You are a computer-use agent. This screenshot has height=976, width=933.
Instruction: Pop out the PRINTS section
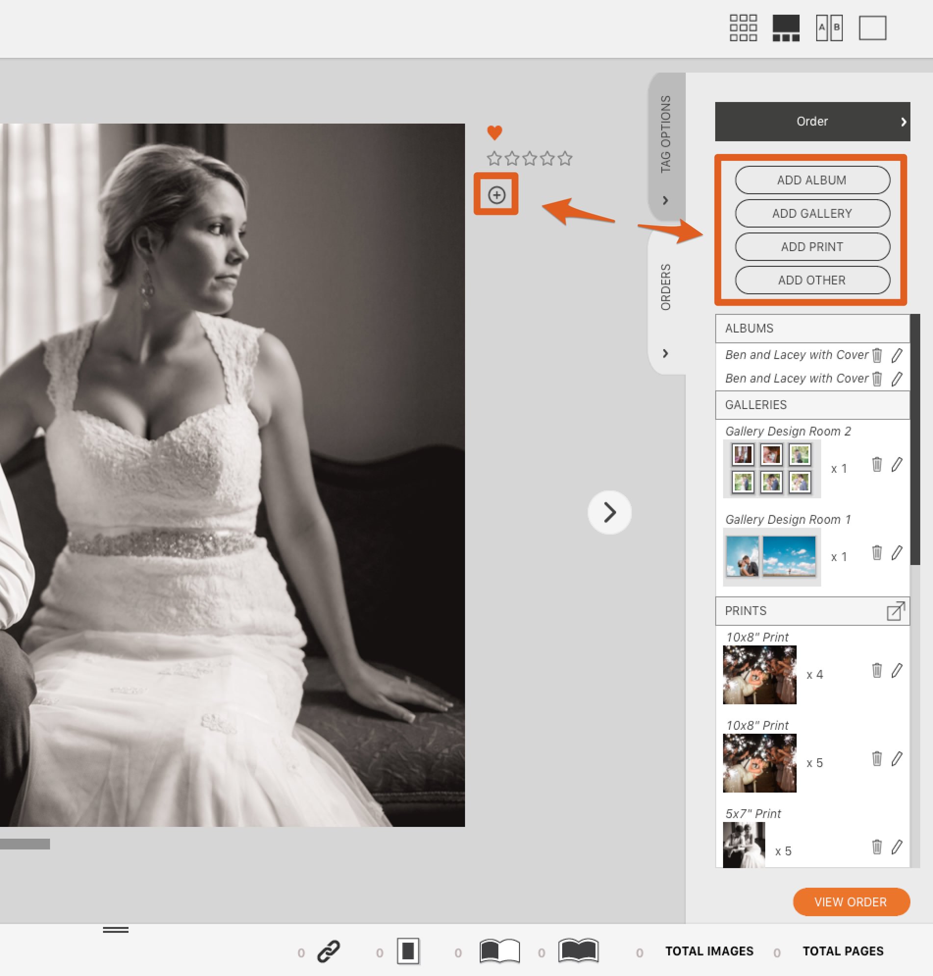896,611
